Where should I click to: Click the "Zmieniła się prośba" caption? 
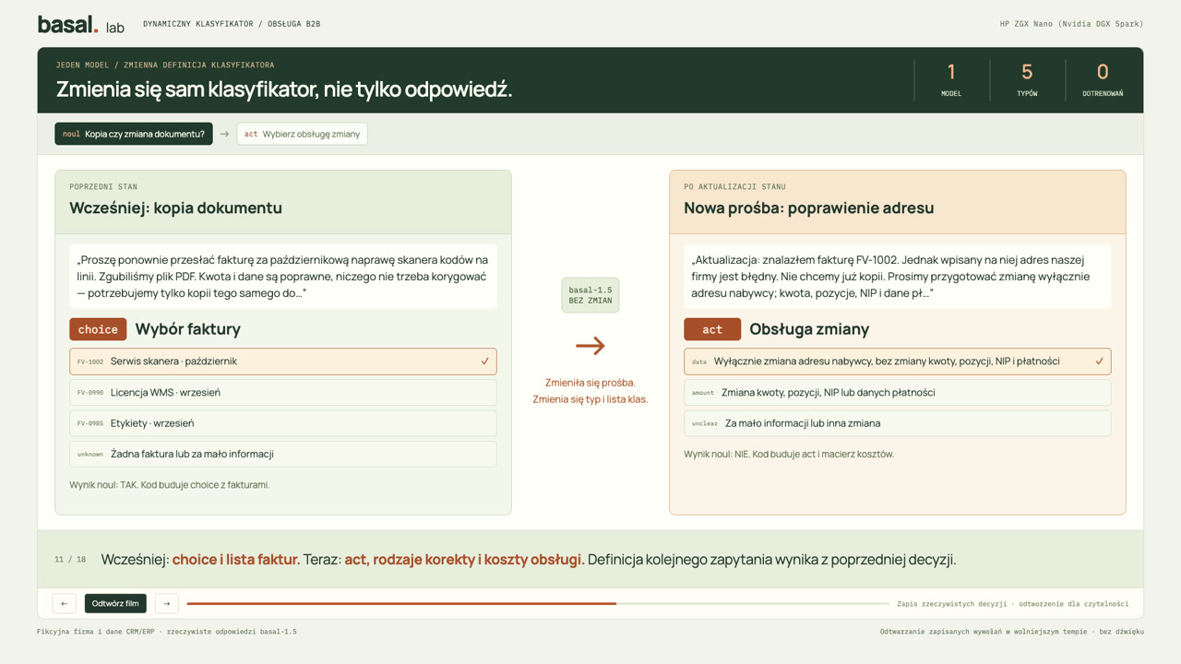[590, 383]
